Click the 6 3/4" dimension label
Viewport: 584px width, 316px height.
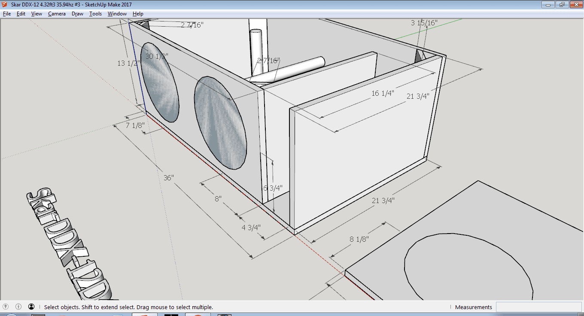[273, 188]
